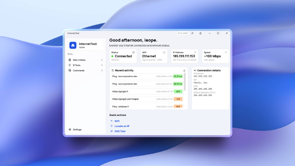Select the WiFi Ethernet card
The height and width of the screenshot is (166, 295).
click(x=154, y=56)
